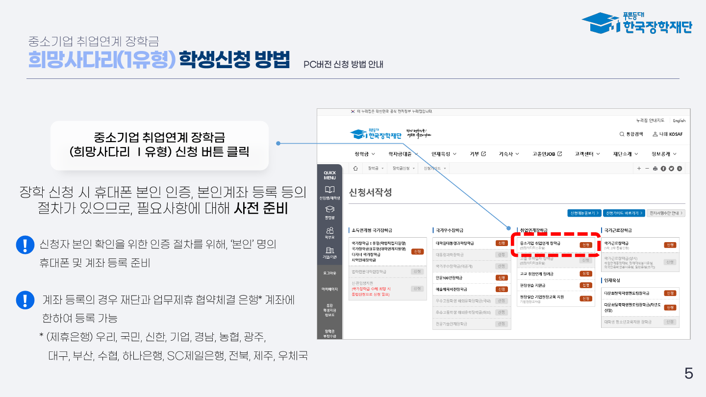This screenshot has width=706, height=397.
Task: Click the home icon in breadcrumb bar
Action: pos(355,169)
